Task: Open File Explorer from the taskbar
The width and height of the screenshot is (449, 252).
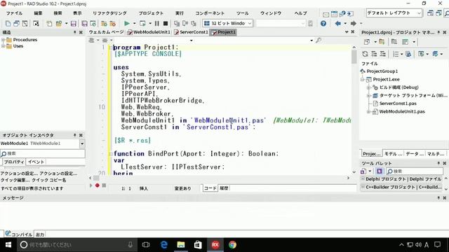Action: click(x=181, y=245)
